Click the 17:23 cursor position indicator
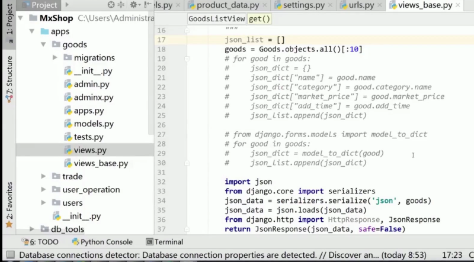 452,255
